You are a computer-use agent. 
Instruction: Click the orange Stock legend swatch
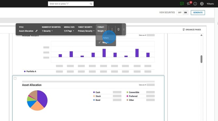pyautogui.click(x=94, y=96)
